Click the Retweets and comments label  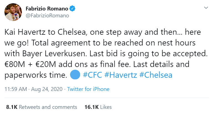click(48, 107)
